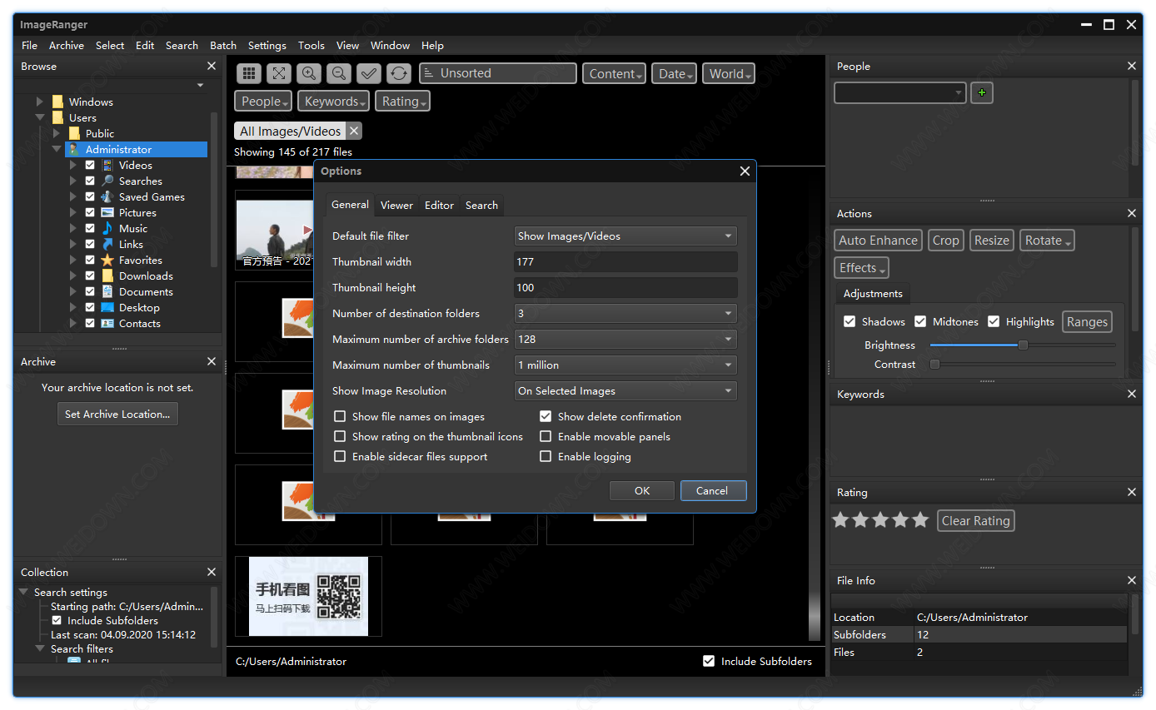
Task: Click the Clear Rating button
Action: pos(975,521)
